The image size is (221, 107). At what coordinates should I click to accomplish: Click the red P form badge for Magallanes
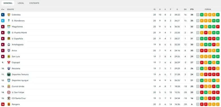click(x=218, y=27)
